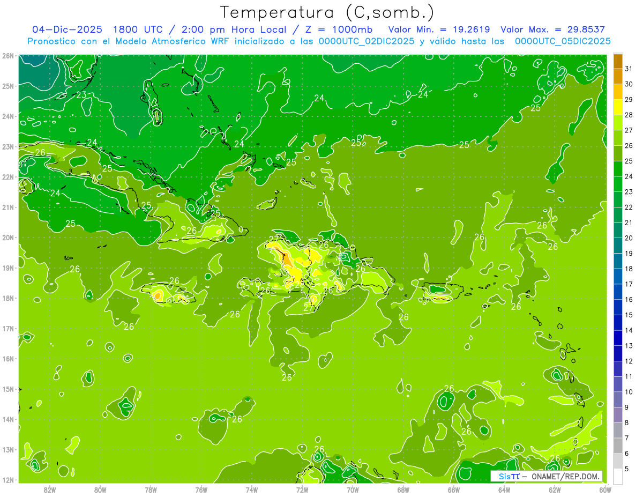
Task: Click the white swatch below 5
Action: pyautogui.click(x=618, y=476)
